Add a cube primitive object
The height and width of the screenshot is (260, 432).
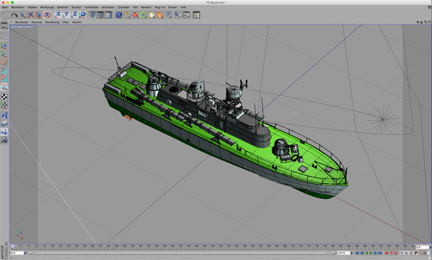click(x=119, y=15)
